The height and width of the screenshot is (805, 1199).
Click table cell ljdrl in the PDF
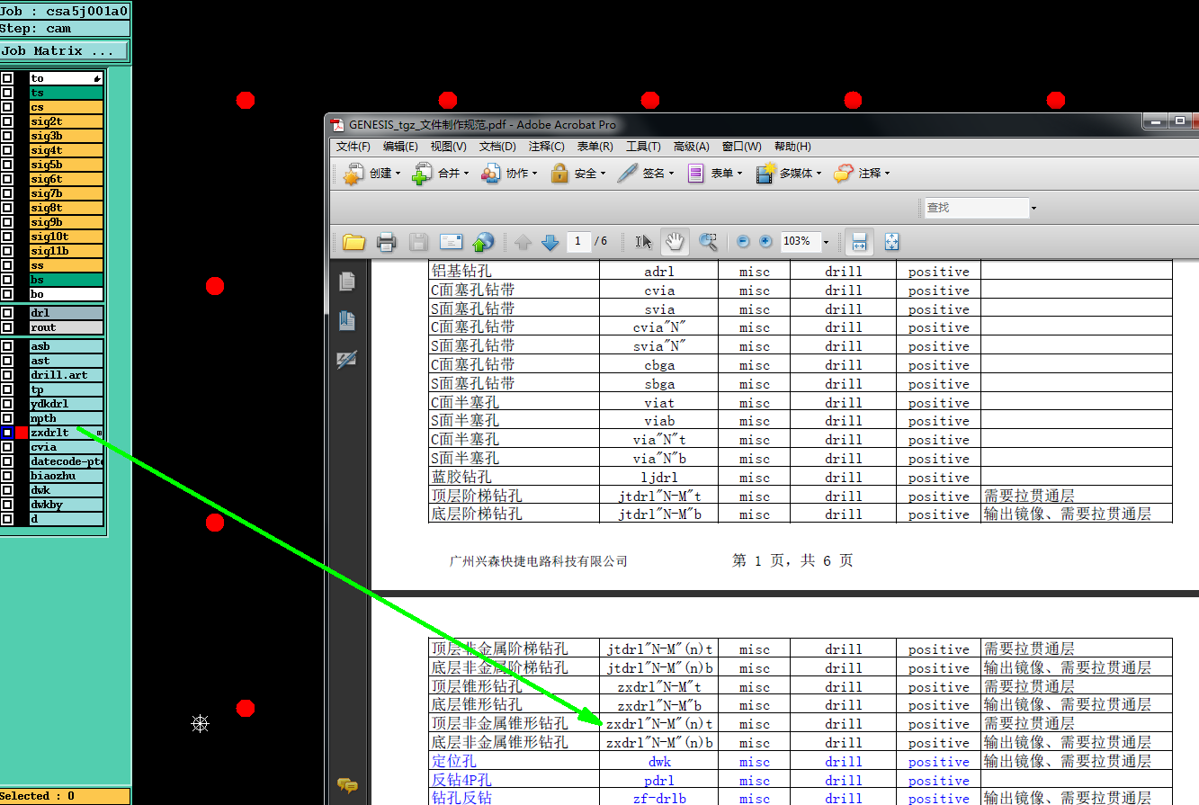click(x=658, y=478)
